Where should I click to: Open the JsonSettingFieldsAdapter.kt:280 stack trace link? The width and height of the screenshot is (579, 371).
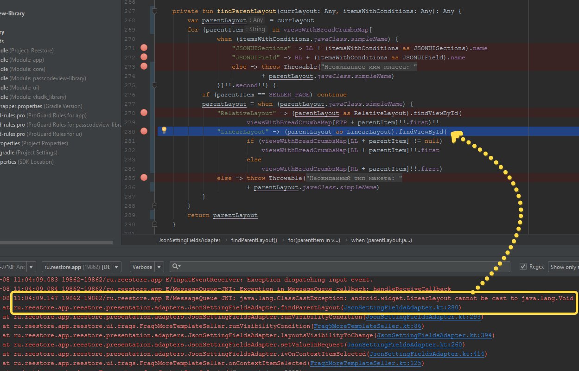pos(401,307)
